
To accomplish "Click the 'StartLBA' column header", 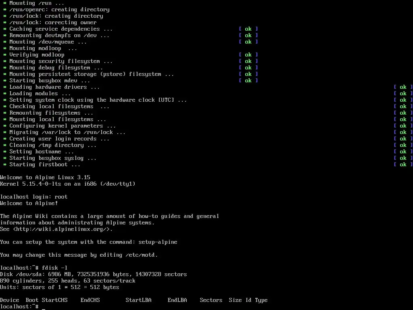I will click(139, 300).
